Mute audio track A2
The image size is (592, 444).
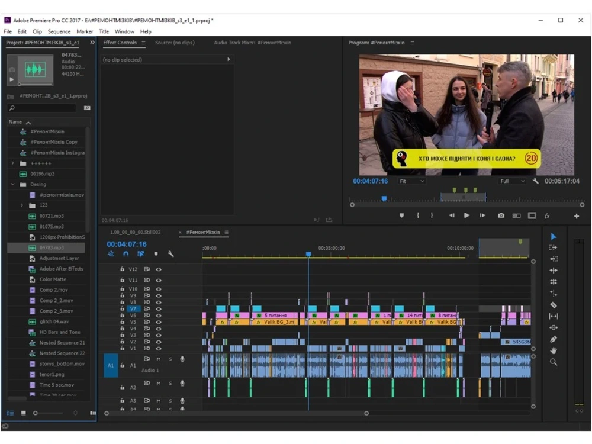point(159,383)
